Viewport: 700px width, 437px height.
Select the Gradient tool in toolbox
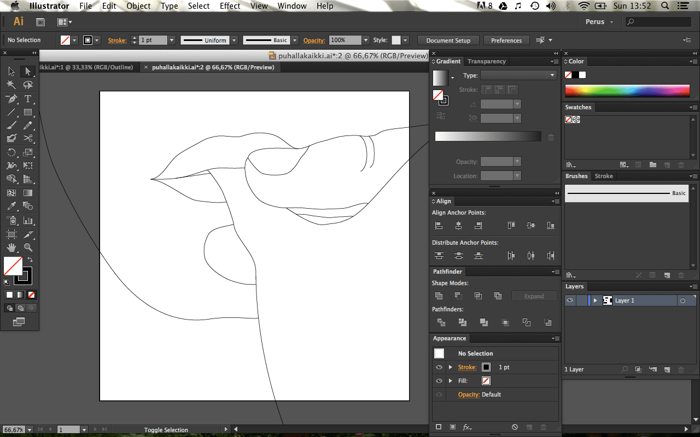[28, 193]
